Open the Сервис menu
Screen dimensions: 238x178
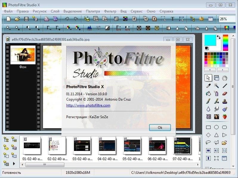coord(137,11)
